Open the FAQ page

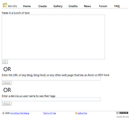pos(117,6)
